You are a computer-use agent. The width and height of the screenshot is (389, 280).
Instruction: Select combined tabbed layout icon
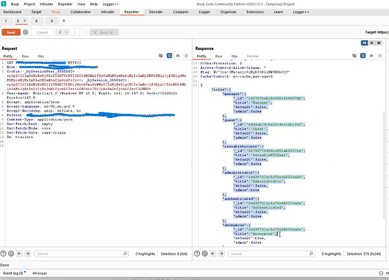point(379,43)
